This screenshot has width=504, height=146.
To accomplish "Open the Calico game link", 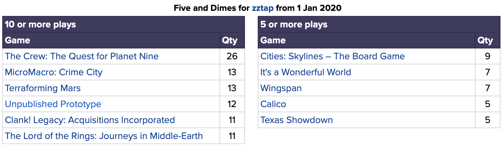I will 273,104.
